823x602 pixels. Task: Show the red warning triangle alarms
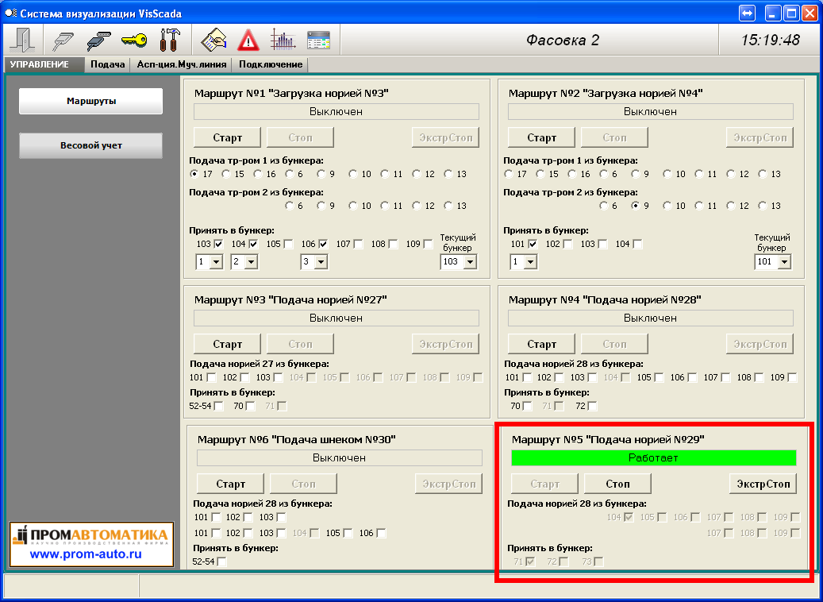pyautogui.click(x=248, y=40)
